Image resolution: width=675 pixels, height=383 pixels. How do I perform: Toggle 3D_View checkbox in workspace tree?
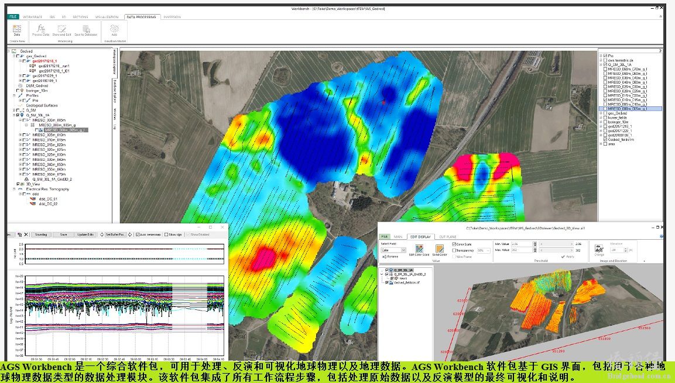tap(18, 184)
